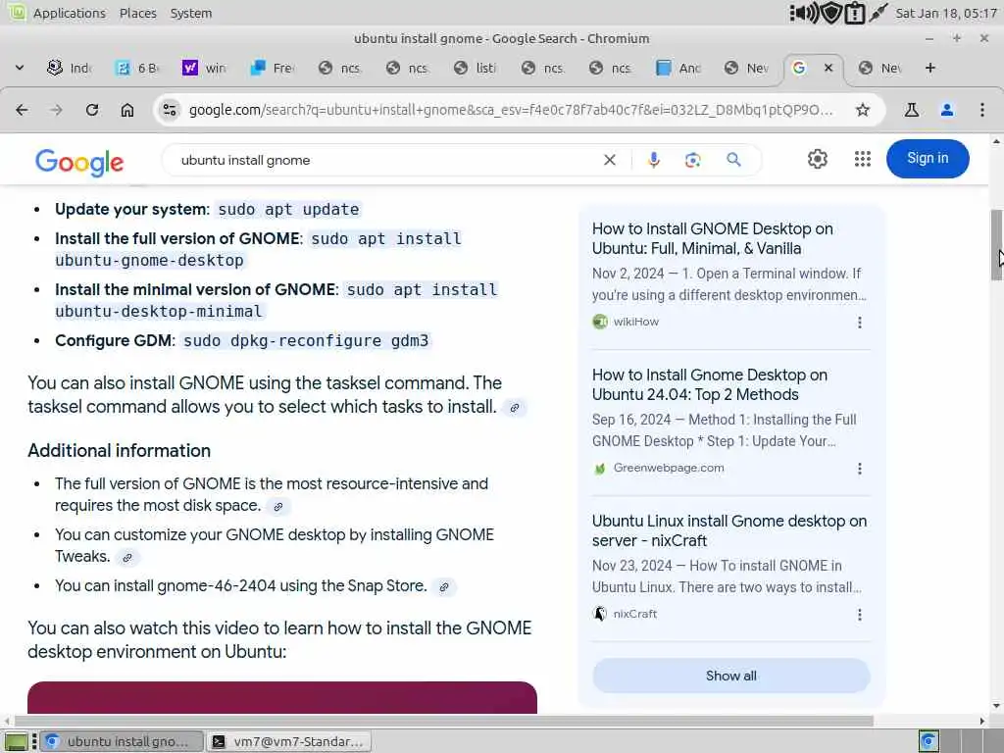This screenshot has height=753, width=1004.
Task: Open more options for the nixCraft result
Action: pyautogui.click(x=859, y=615)
